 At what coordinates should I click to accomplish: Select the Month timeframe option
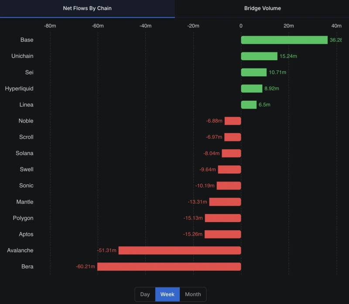(193, 294)
